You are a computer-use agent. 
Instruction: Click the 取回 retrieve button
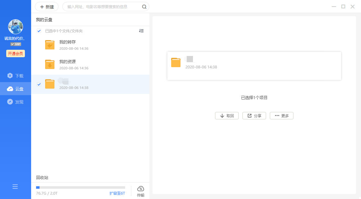tap(227, 115)
